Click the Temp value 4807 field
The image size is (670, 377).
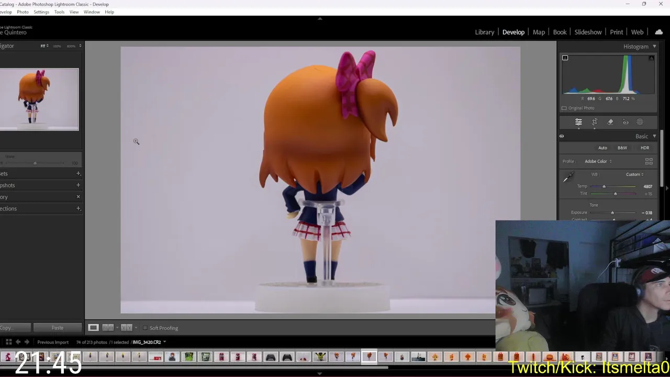(x=647, y=186)
